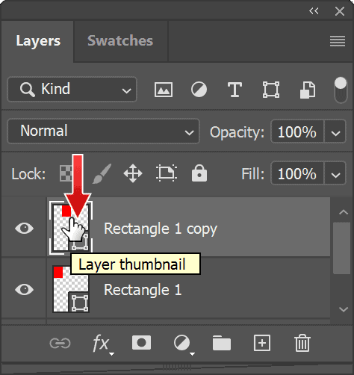This screenshot has height=375, width=354.
Task: Filter for shape layers icon
Action: pyautogui.click(x=271, y=90)
